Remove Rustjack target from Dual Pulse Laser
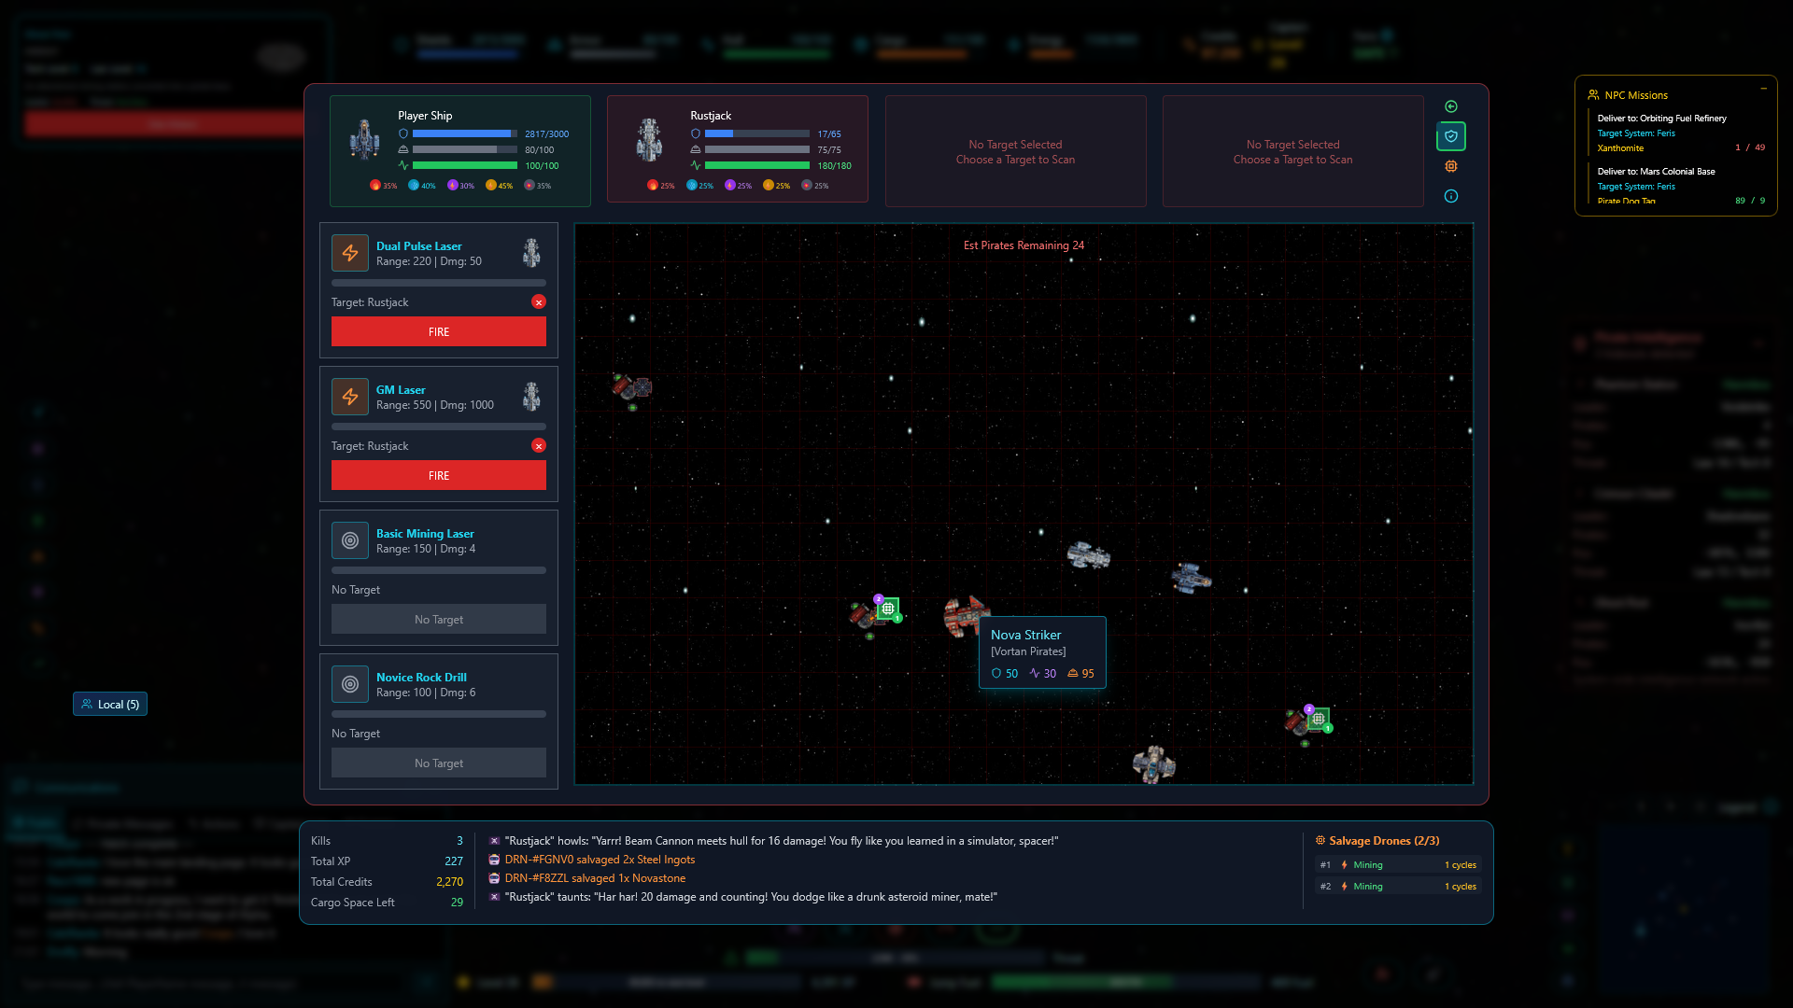The height and width of the screenshot is (1008, 1793). (539, 301)
